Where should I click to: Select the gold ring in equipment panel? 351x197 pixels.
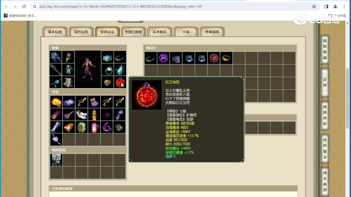point(107,82)
